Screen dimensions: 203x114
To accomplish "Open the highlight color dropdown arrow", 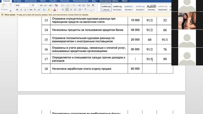I will pos(52,9).
